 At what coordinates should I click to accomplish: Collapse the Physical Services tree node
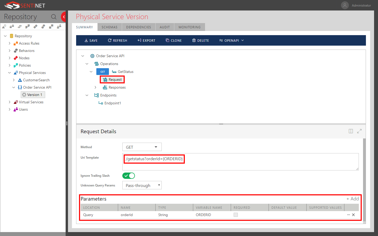click(9, 73)
